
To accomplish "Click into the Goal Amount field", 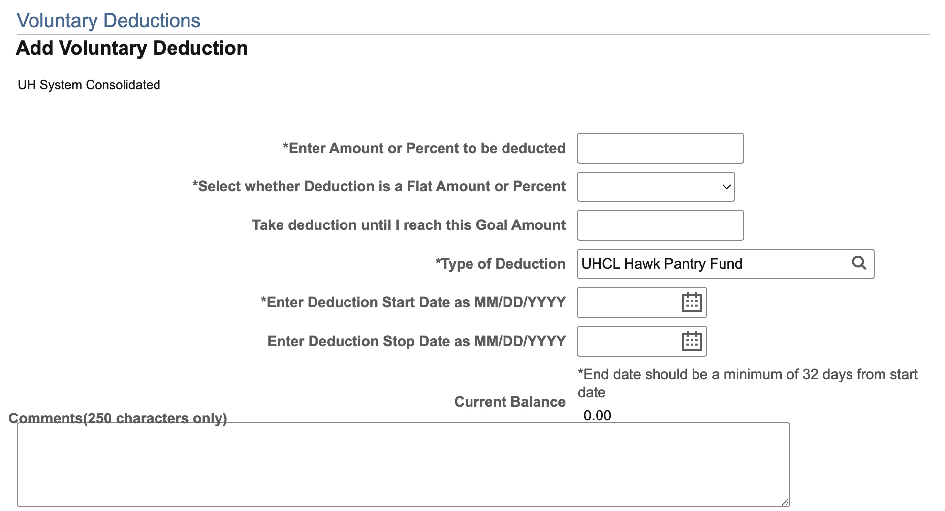I will 660,225.
